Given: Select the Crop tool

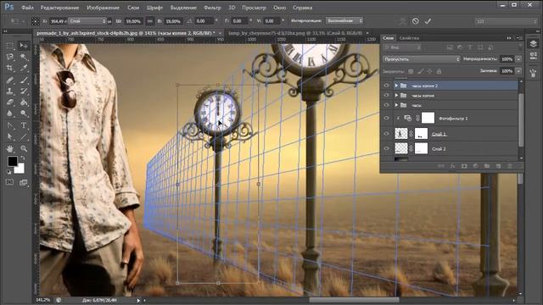Looking at the screenshot, I should click(x=9, y=68).
